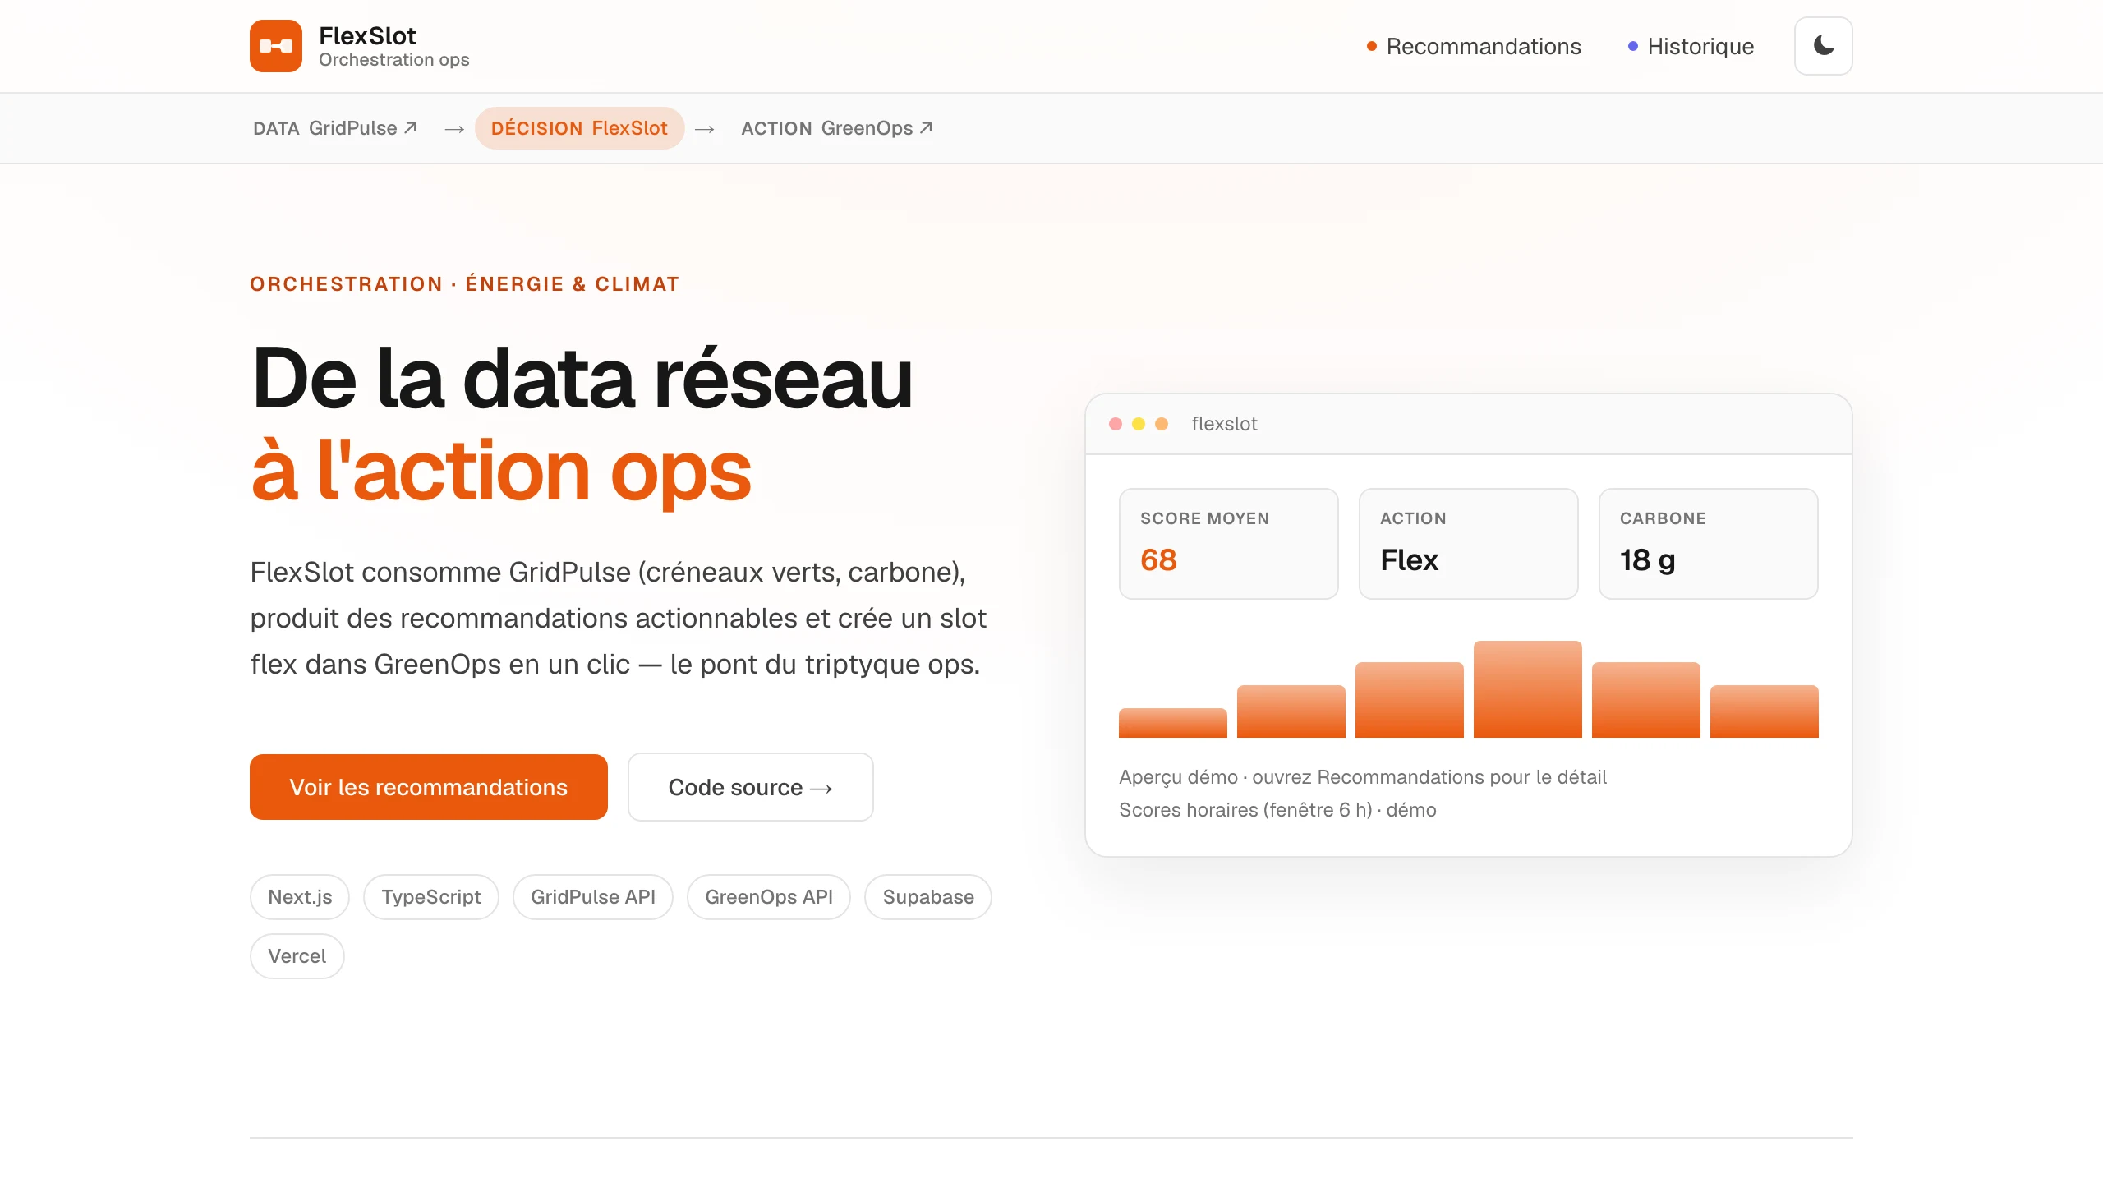Click the shortest first chart bar
Viewport: 2103px width, 1183px height.
(x=1173, y=723)
